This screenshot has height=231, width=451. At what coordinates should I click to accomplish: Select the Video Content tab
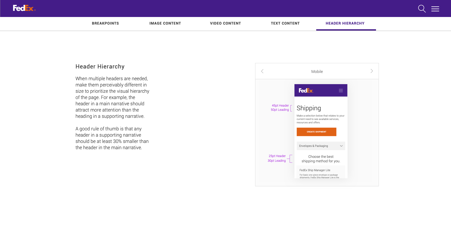[225, 24]
